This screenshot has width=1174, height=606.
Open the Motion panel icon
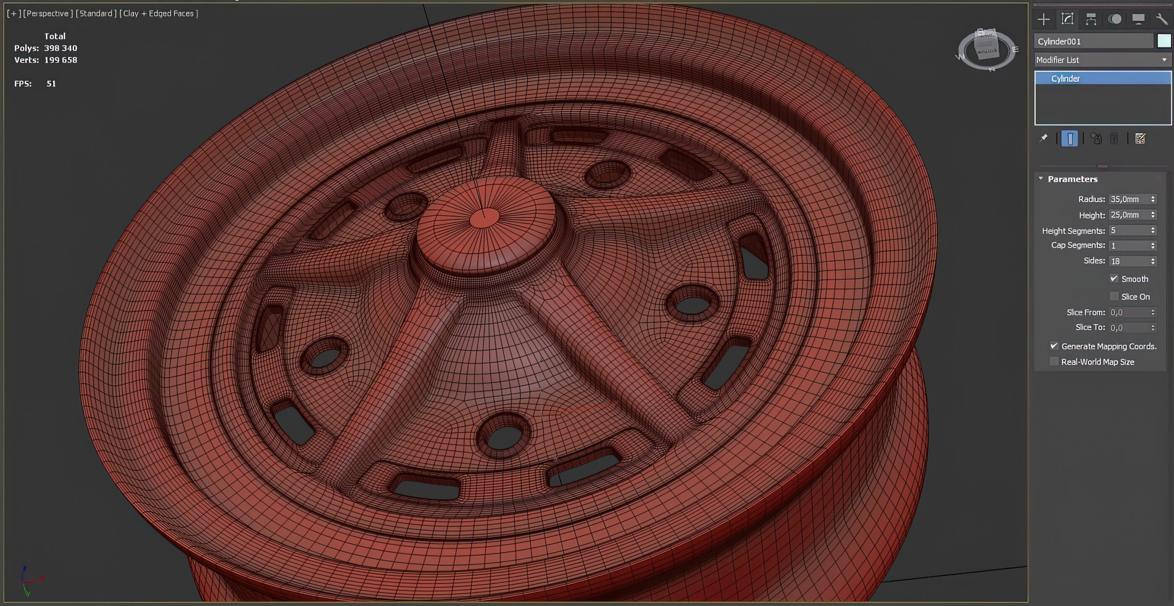point(1115,19)
